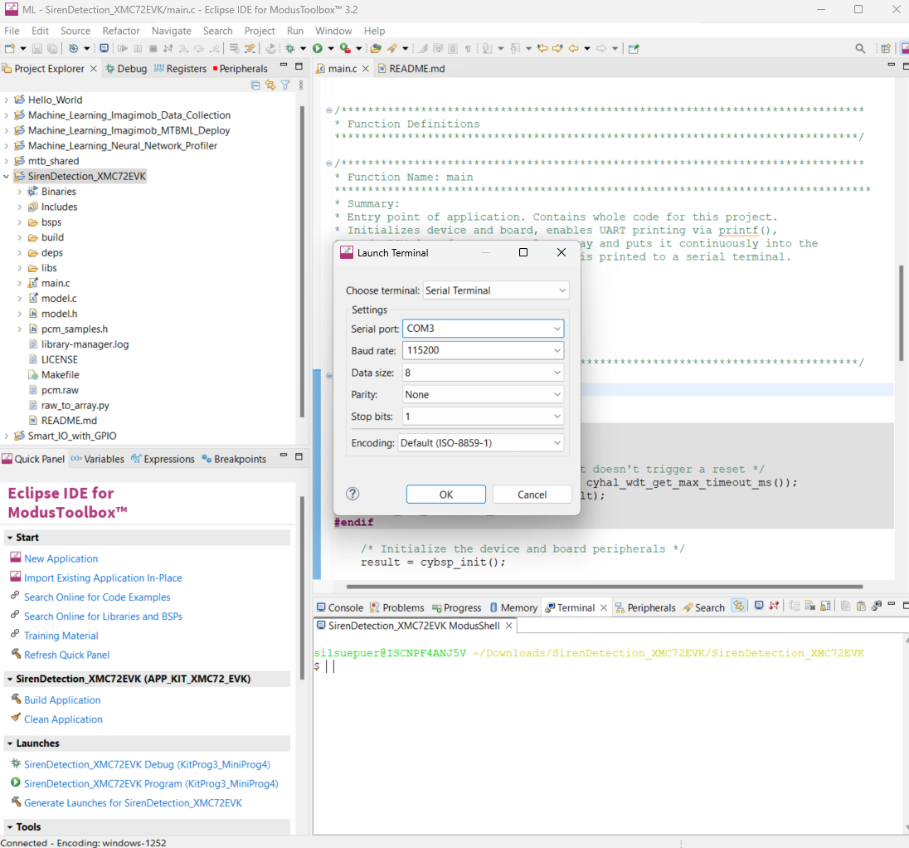
Task: Toggle the highlighted scroll lock button in Terminal toolbar
Action: tap(738, 606)
